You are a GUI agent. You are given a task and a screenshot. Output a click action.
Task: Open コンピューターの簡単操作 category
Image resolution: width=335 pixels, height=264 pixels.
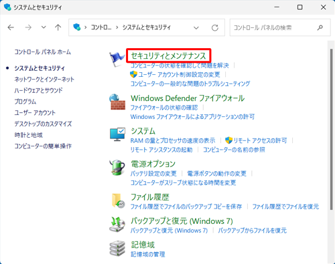point(43,146)
